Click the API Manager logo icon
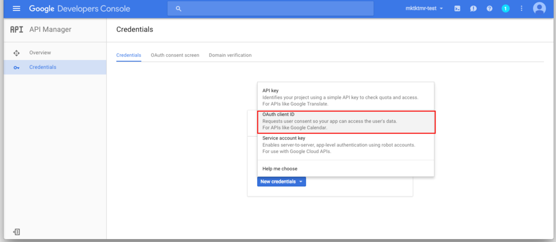Viewport: 556px width, 242px height. click(x=16, y=29)
